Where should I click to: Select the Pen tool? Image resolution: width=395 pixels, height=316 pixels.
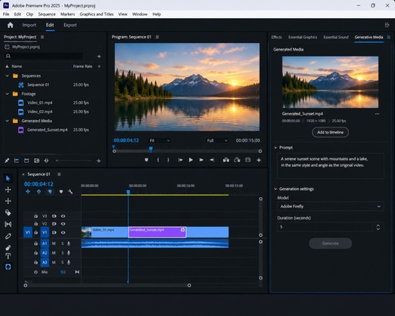[x=8, y=236]
